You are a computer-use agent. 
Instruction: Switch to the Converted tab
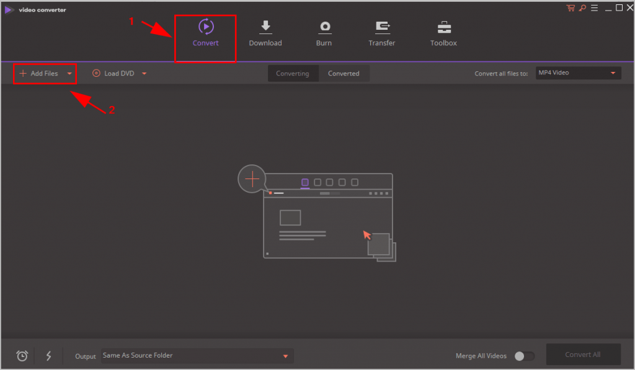point(344,73)
